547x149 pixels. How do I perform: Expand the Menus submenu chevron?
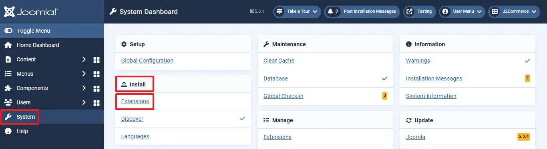point(84,74)
